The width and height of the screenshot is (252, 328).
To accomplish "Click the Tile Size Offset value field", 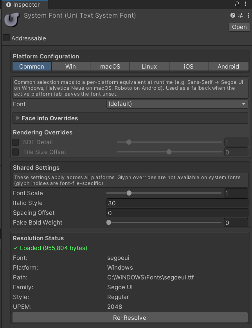I will (x=236, y=152).
